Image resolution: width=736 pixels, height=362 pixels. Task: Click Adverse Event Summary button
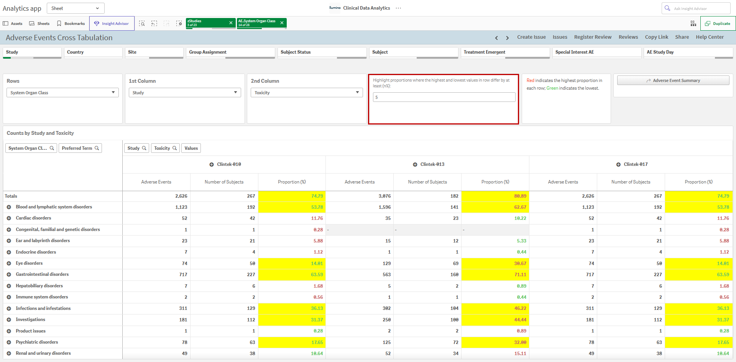(x=673, y=80)
